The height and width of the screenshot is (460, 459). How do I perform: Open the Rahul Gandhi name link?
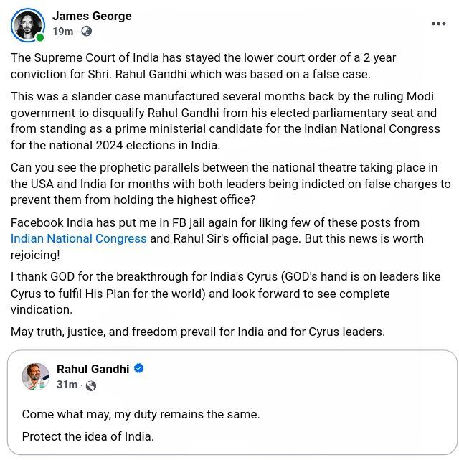point(93,369)
